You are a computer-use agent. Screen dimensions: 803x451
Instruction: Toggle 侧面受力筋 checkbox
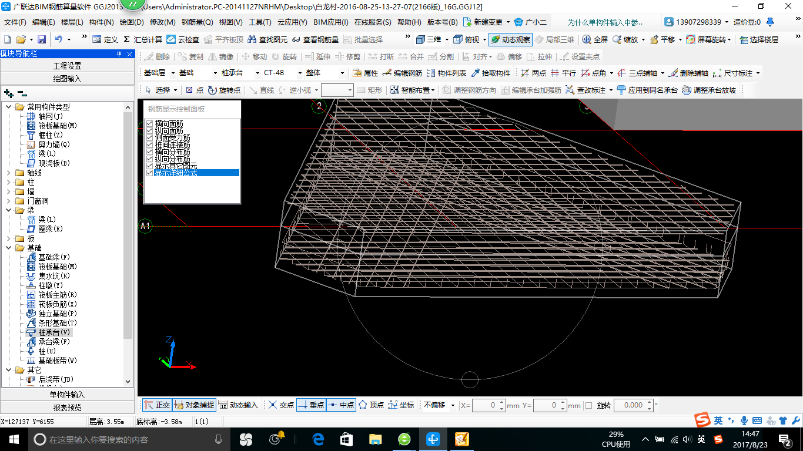(149, 137)
